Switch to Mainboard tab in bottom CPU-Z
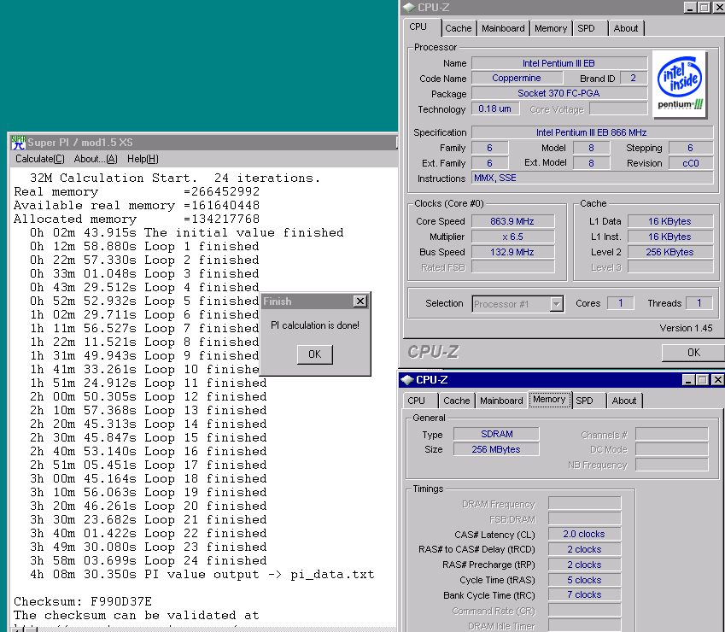The image size is (725, 632). (501, 401)
